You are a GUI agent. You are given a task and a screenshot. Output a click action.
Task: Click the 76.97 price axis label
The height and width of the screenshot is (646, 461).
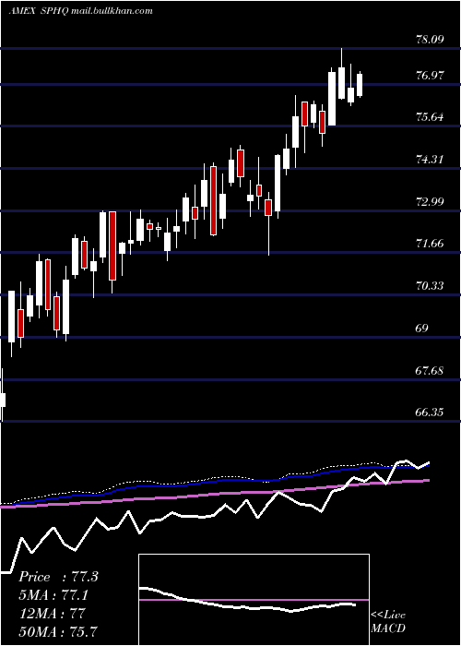tap(431, 76)
